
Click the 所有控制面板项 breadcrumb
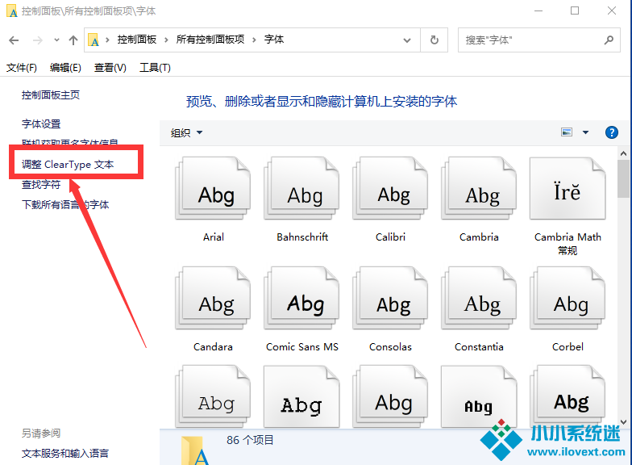coord(210,40)
